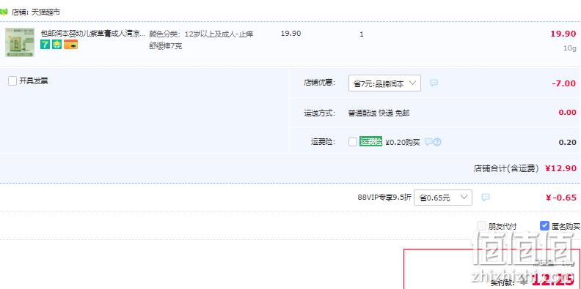The height and width of the screenshot is (289, 581).
Task: Click the 运送方式: label
Action: tap(319, 113)
